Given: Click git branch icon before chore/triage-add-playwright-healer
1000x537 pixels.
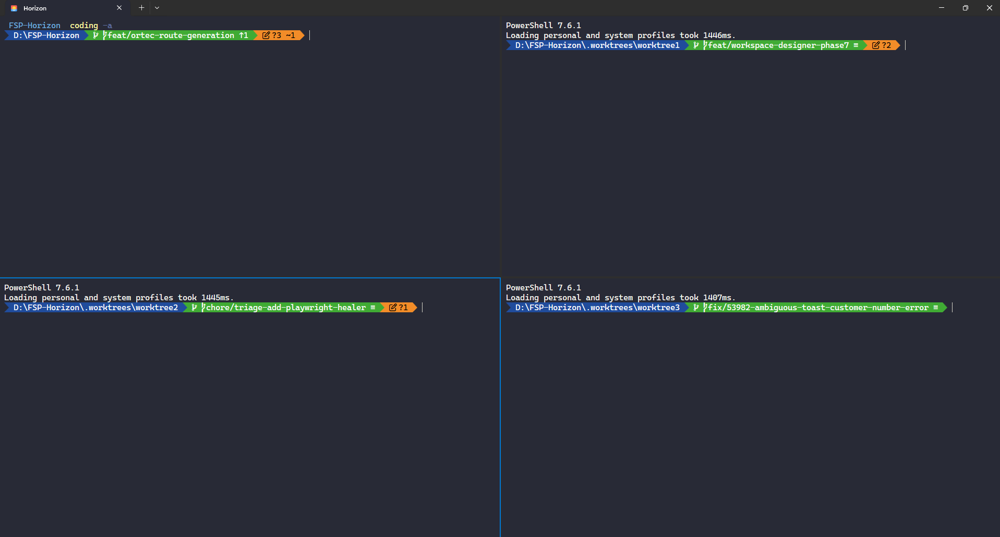Looking at the screenshot, I should pyautogui.click(x=195, y=308).
